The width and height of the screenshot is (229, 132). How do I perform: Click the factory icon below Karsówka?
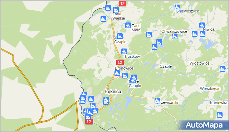point(220,115)
